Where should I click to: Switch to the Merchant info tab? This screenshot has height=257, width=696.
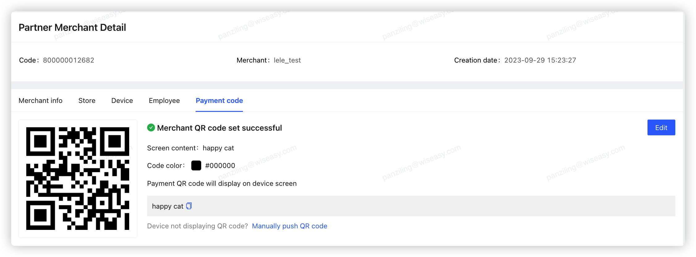click(x=40, y=100)
